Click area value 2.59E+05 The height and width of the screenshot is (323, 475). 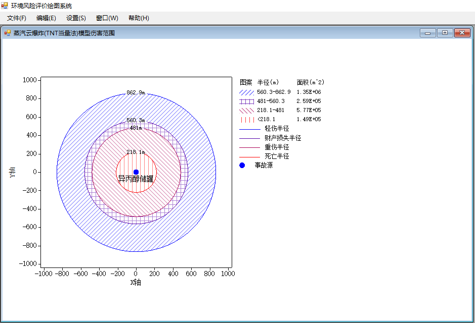pyautogui.click(x=309, y=101)
